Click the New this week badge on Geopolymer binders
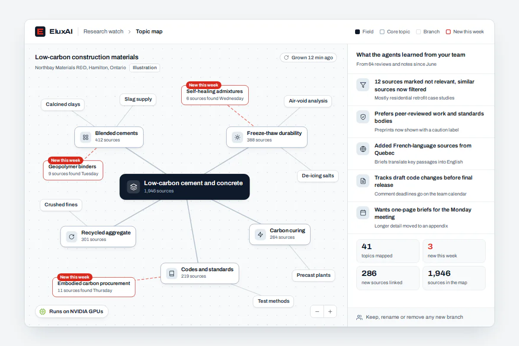The width and height of the screenshot is (519, 346). point(66,160)
